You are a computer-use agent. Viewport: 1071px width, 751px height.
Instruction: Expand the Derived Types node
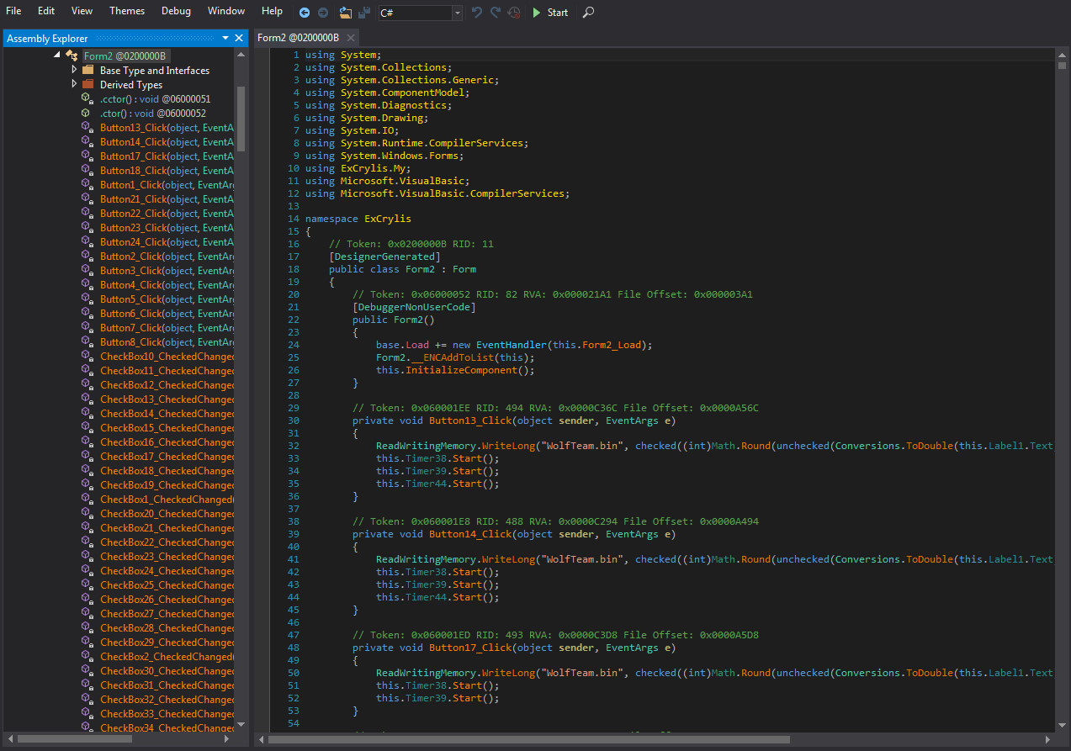click(74, 84)
